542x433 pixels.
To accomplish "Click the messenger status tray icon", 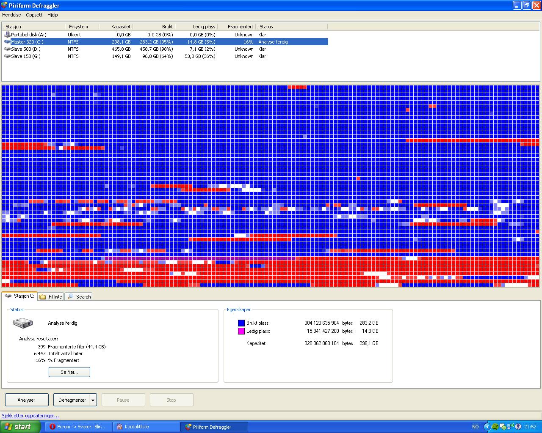I will (x=503, y=427).
